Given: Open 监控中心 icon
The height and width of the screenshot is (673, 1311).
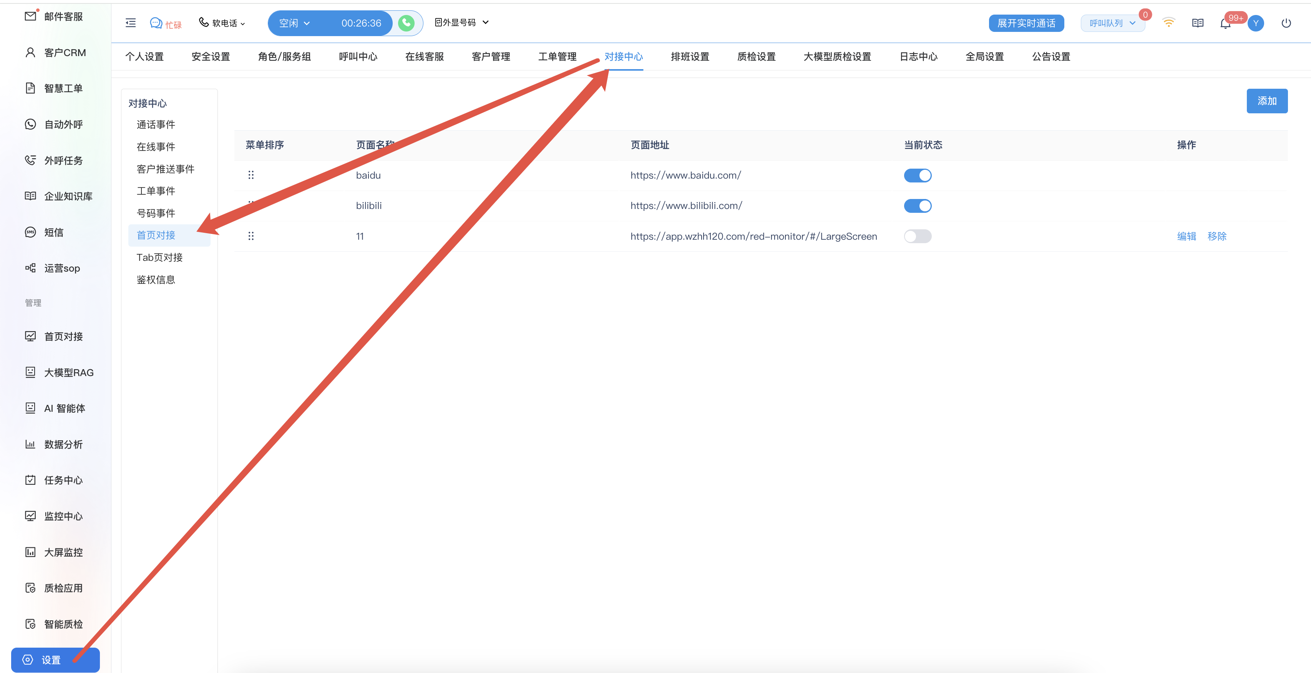Looking at the screenshot, I should (30, 516).
